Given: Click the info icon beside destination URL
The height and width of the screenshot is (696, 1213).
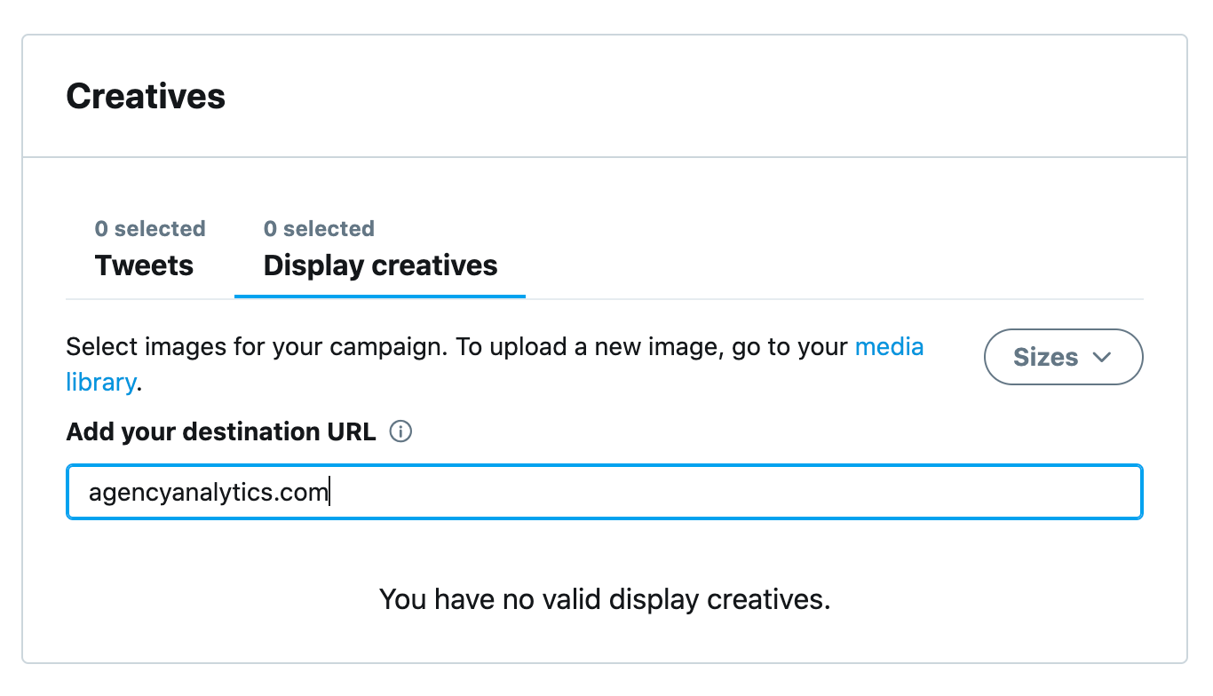Looking at the screenshot, I should tap(401, 432).
